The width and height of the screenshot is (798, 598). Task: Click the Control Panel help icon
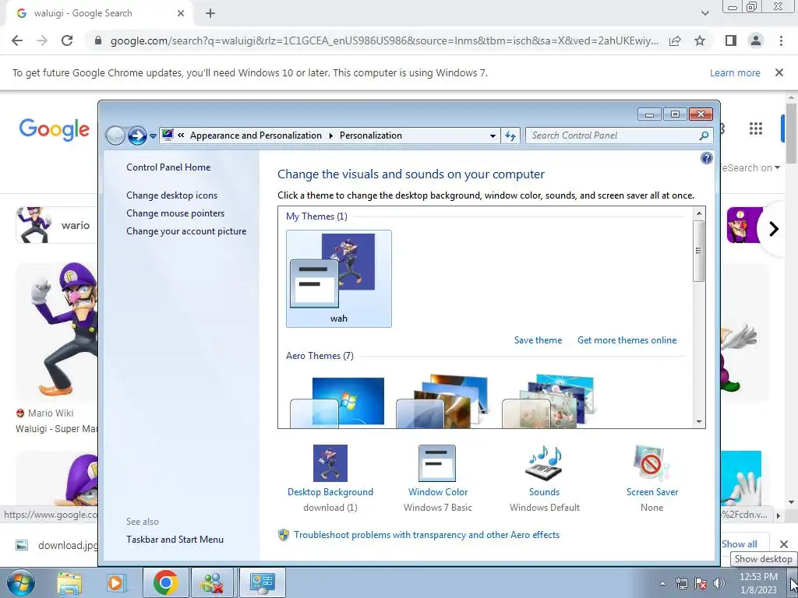coord(706,158)
